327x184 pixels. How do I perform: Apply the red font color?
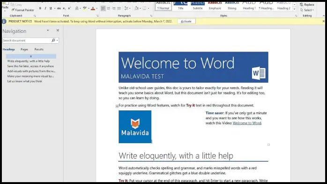click(x=93, y=8)
